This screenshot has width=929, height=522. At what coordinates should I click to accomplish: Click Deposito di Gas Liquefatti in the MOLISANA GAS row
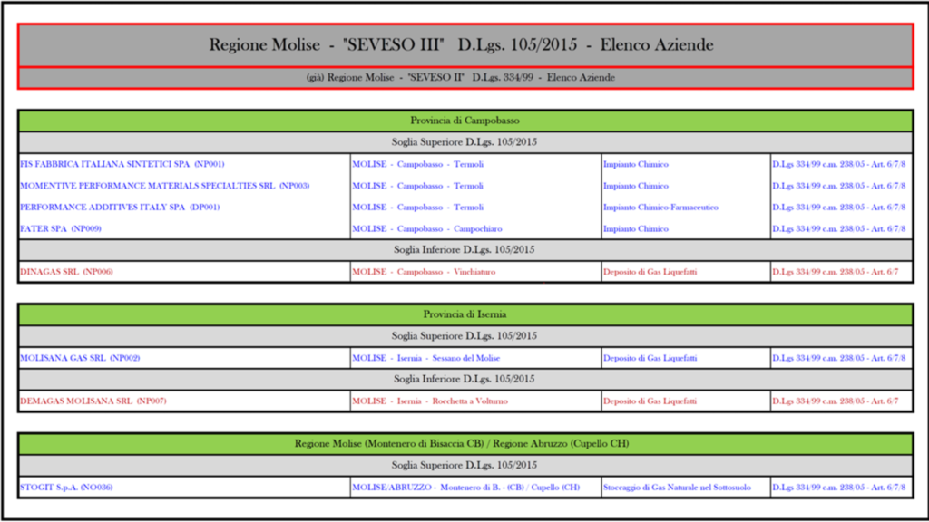650,358
